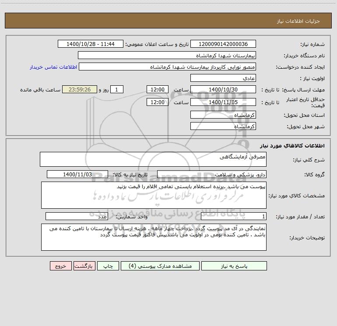Click the 'شماره نیاز:' label
The image size is (337, 326).
[312, 44]
